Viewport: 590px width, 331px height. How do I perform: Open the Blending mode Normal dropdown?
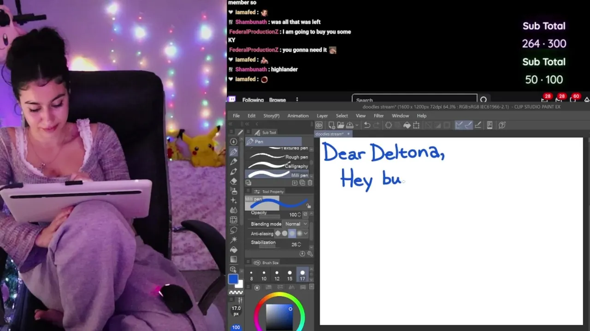pos(296,224)
